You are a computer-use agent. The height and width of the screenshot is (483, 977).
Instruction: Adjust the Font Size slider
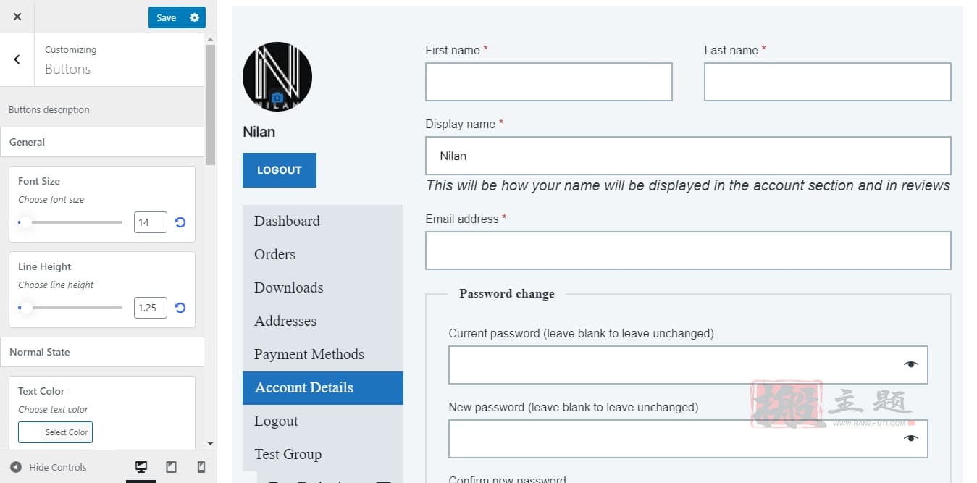point(70,222)
